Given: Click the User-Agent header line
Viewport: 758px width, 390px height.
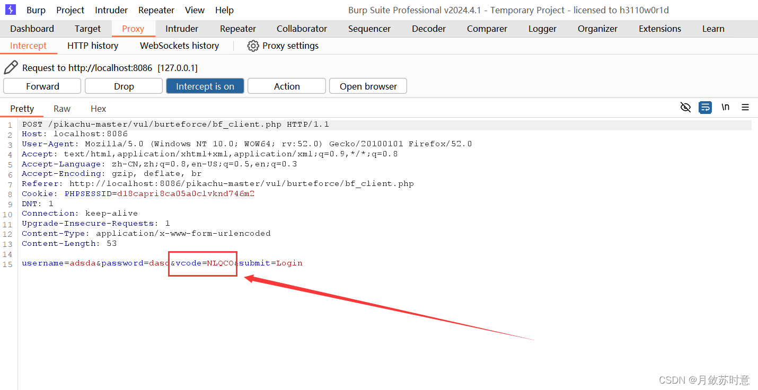Looking at the screenshot, I should pos(247,144).
